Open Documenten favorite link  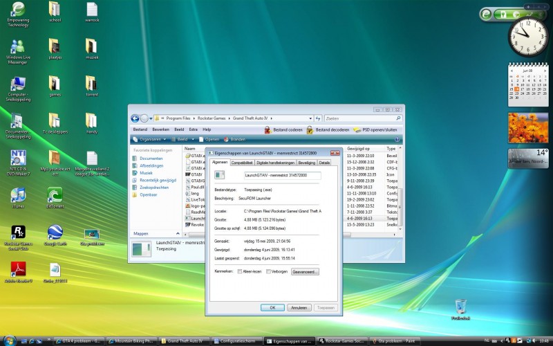tap(151, 158)
